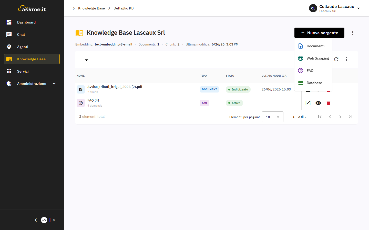Go to the next page of results
Viewport: 369px width, 230px height.
point(340,117)
